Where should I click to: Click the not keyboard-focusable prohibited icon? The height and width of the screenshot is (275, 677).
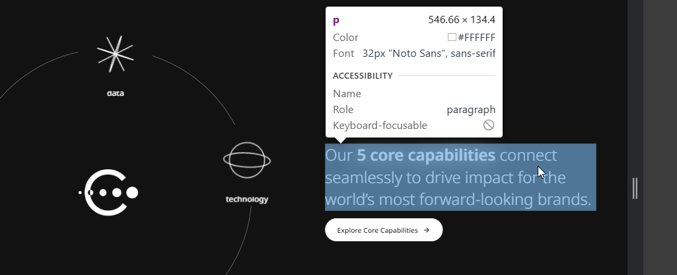489,125
